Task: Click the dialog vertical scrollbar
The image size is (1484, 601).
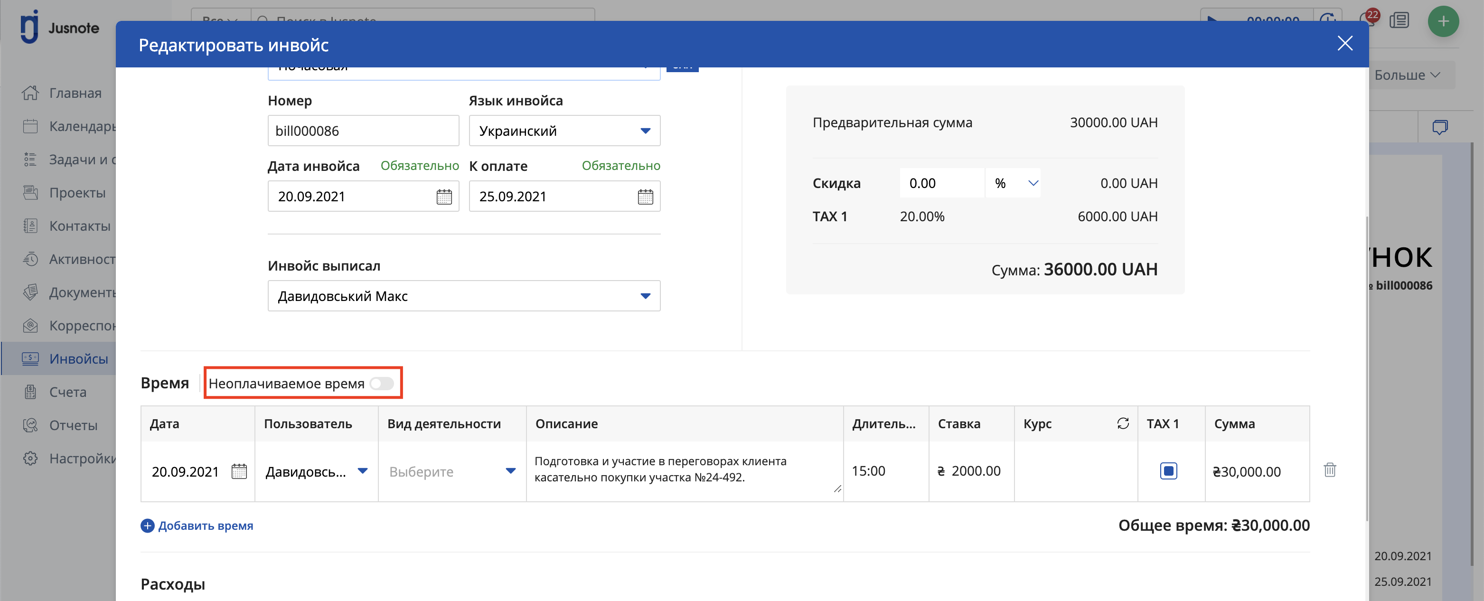Action: tap(1366, 369)
